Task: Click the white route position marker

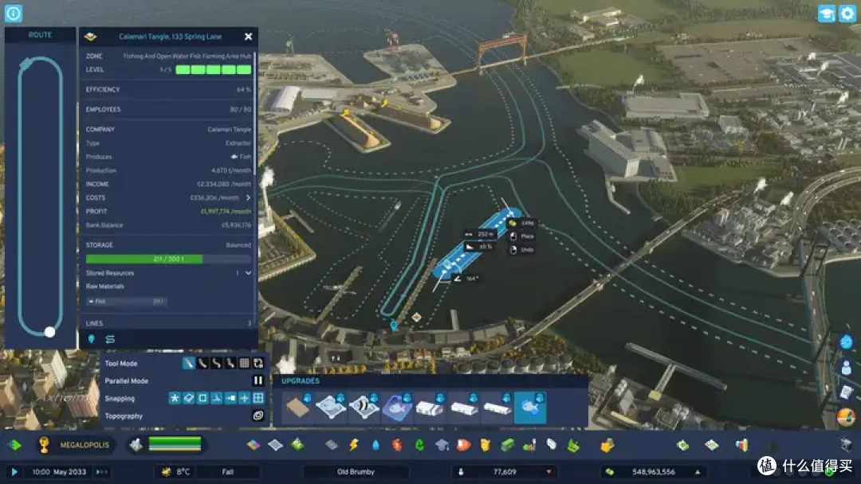Action: tap(49, 332)
